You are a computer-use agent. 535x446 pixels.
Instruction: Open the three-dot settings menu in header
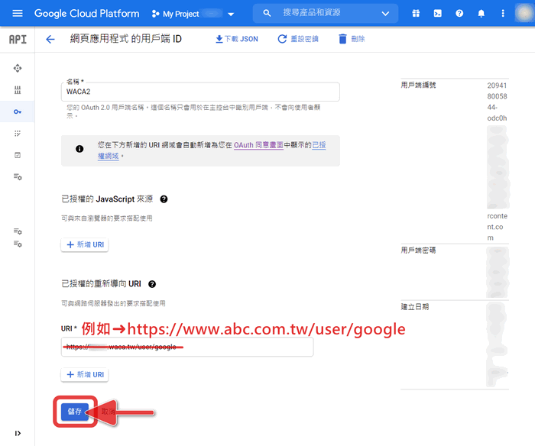pyautogui.click(x=503, y=13)
